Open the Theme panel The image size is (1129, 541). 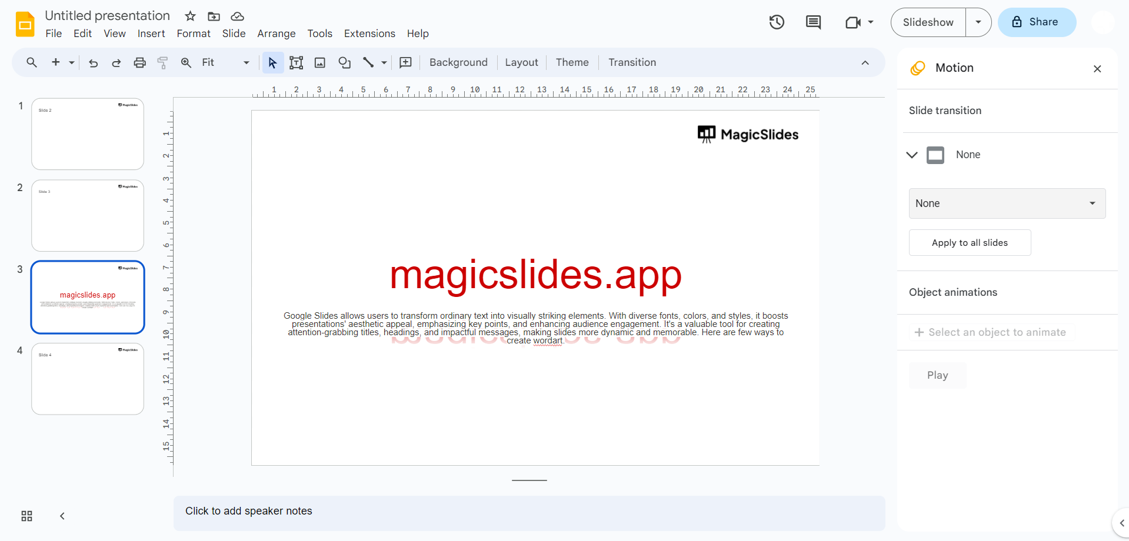[572, 62]
